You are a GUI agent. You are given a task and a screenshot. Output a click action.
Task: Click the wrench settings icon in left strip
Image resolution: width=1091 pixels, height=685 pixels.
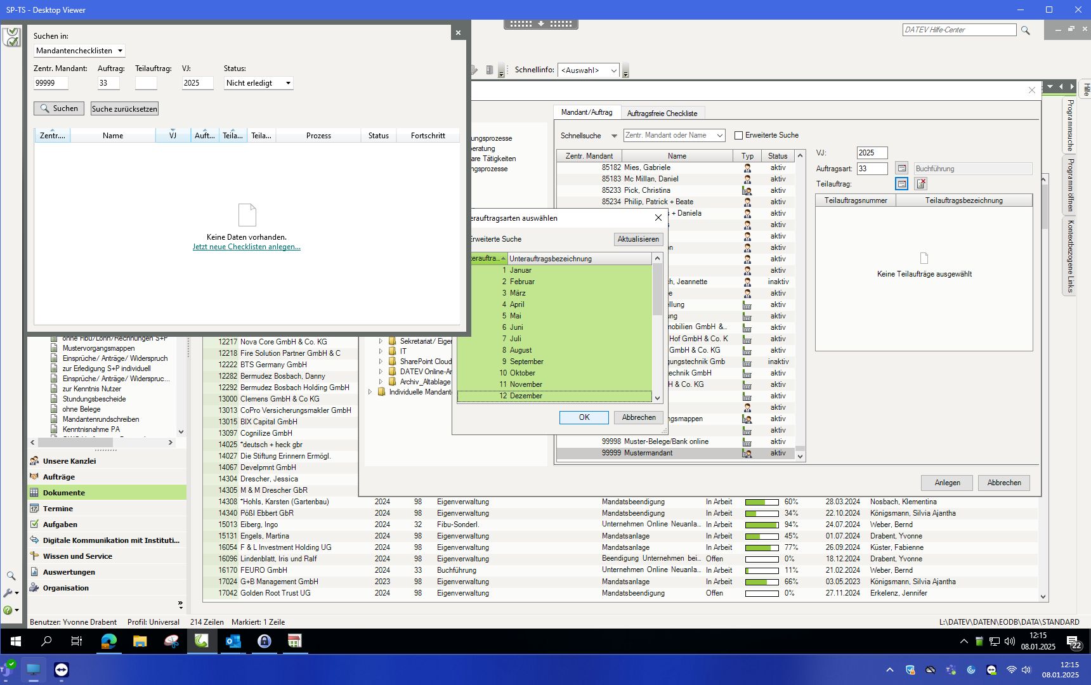pos(8,593)
